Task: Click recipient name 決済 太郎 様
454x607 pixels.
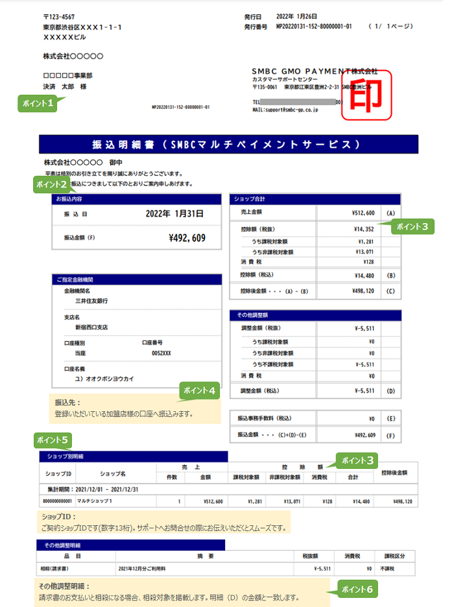Action: tap(65, 87)
